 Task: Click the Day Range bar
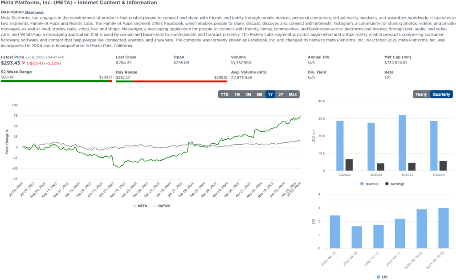(171, 81)
